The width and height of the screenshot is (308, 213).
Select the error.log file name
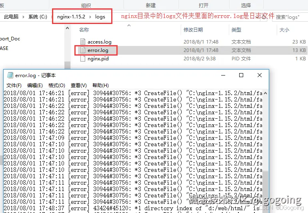pos(98,50)
